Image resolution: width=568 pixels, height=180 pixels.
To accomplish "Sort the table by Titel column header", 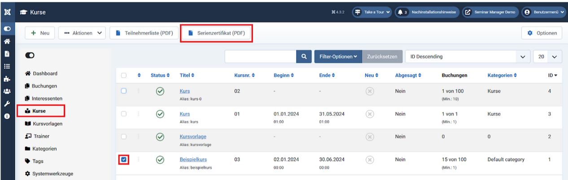I will pos(187,75).
